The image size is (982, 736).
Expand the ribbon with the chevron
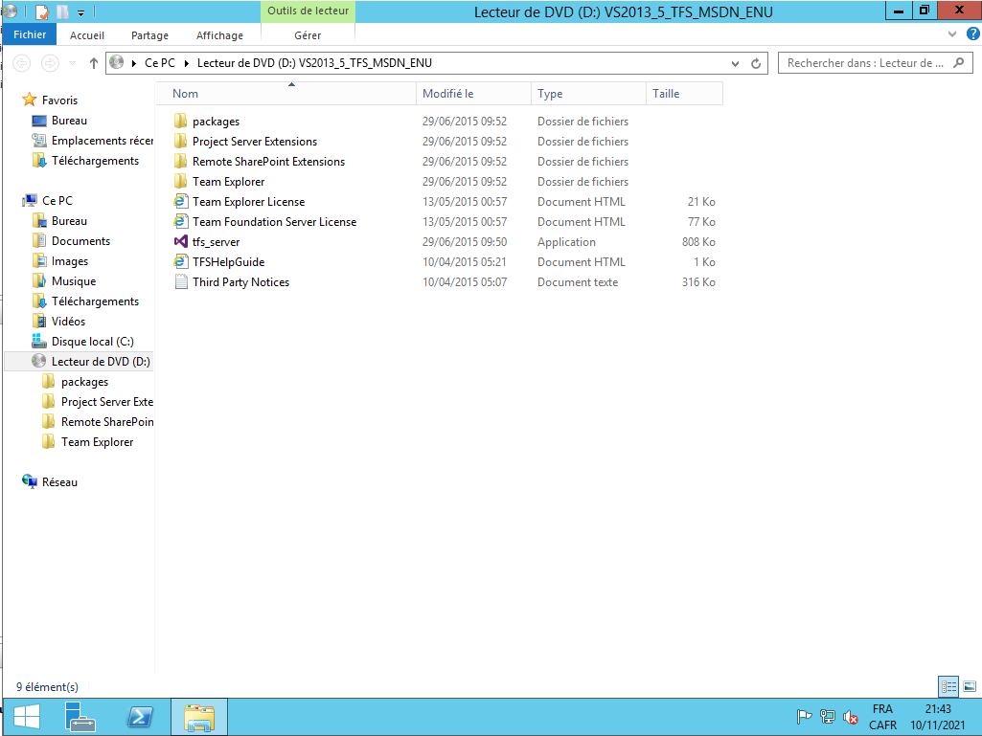click(952, 33)
